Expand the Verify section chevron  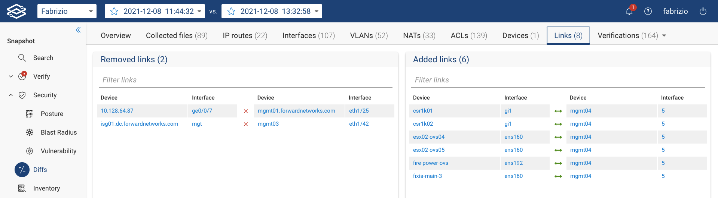click(x=11, y=76)
